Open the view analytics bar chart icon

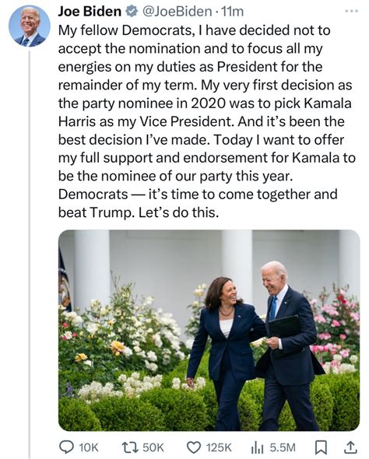[x=258, y=447]
